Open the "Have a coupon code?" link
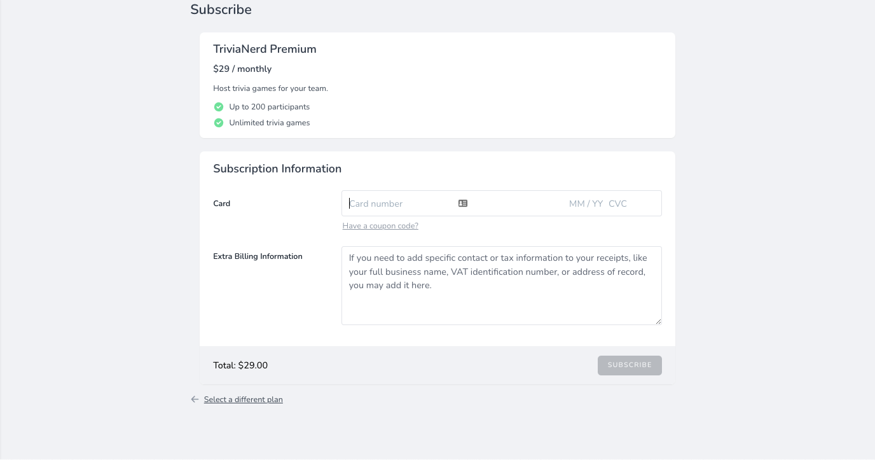The image size is (875, 460). pos(380,225)
